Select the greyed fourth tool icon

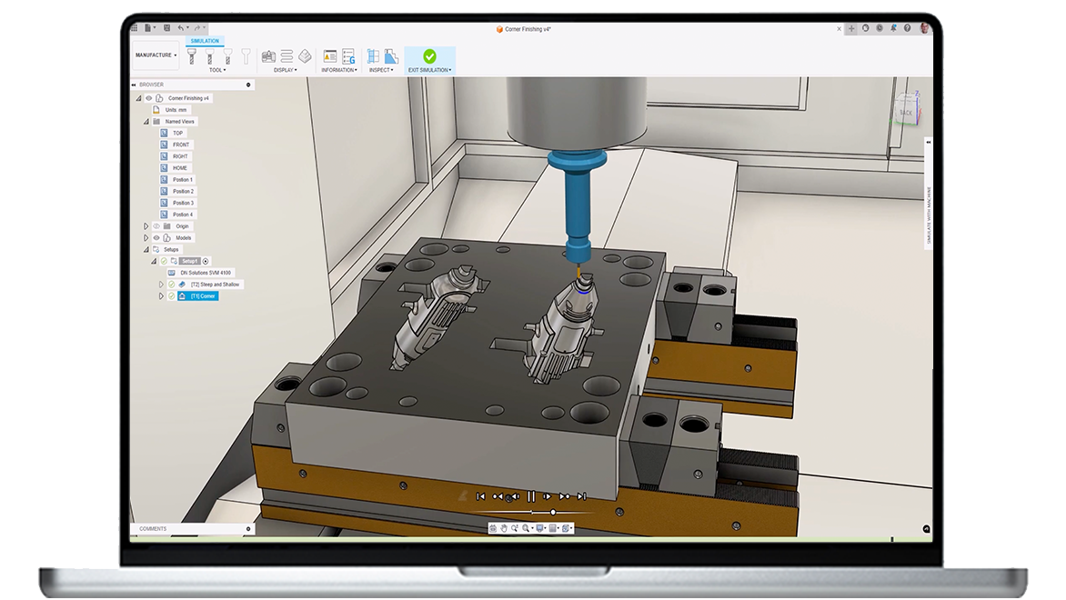pyautogui.click(x=246, y=56)
